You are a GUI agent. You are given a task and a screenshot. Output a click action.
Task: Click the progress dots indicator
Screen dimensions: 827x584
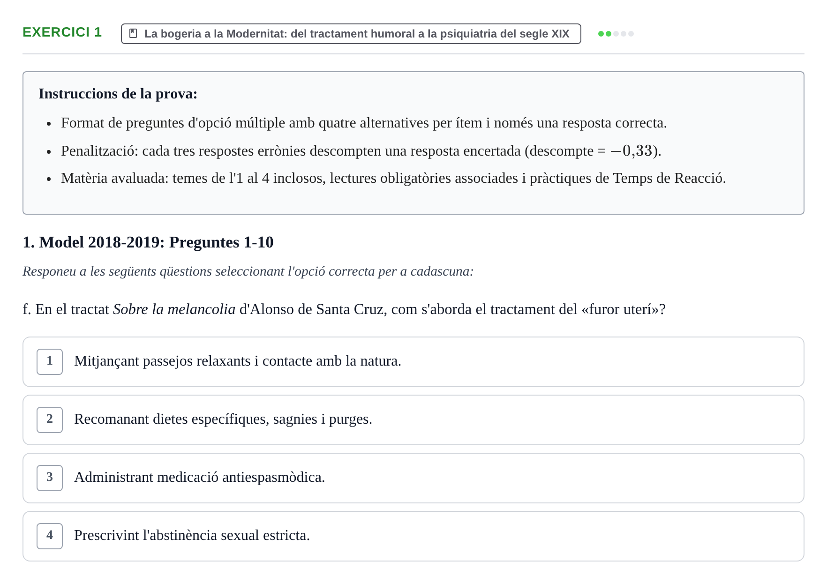616,34
